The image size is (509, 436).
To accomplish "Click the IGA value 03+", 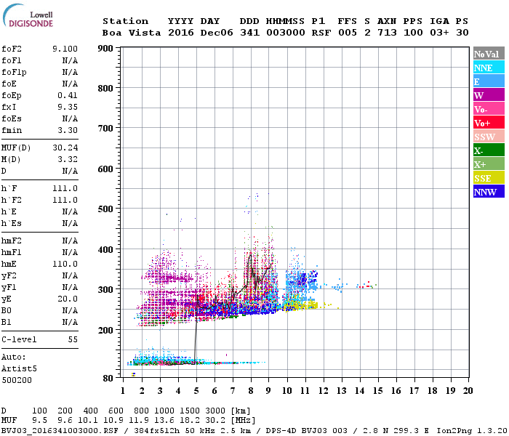I will click(439, 33).
